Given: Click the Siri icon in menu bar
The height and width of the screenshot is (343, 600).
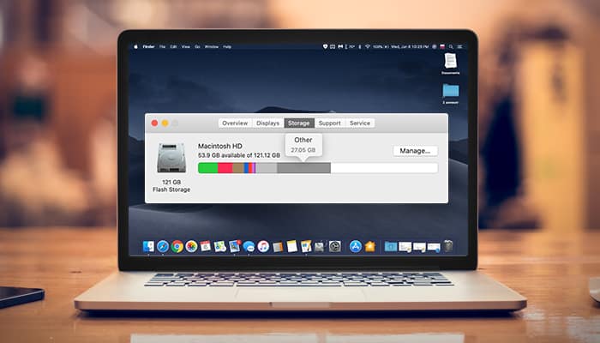Looking at the screenshot, I should click(435, 46).
